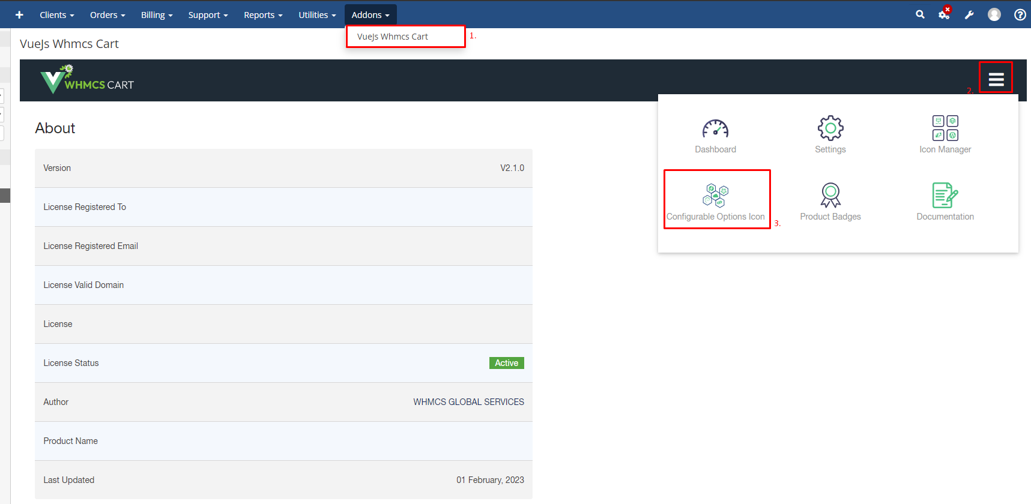Click the search magnifier icon
This screenshot has height=504, width=1031.
(920, 14)
